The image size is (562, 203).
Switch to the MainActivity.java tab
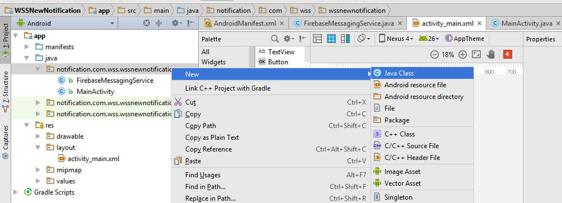pyautogui.click(x=523, y=23)
